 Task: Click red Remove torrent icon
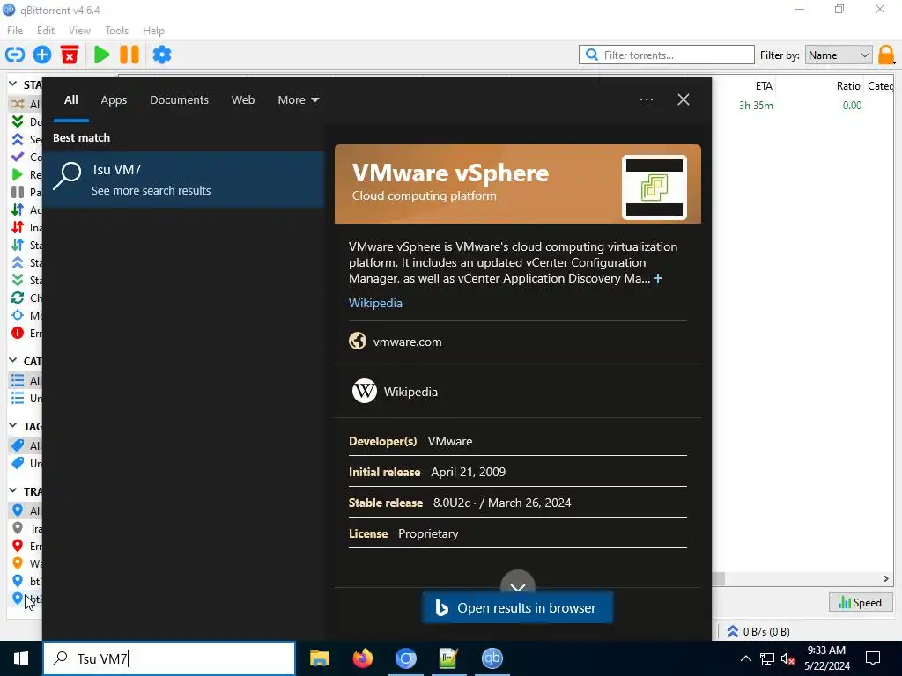pos(70,55)
